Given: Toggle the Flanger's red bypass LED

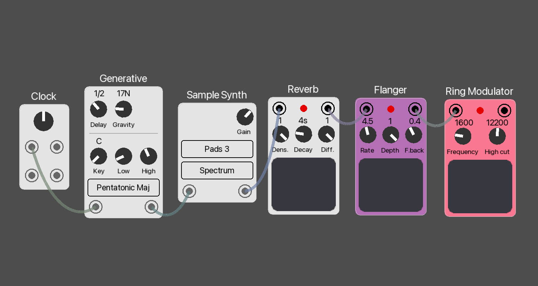Looking at the screenshot, I should click(390, 109).
